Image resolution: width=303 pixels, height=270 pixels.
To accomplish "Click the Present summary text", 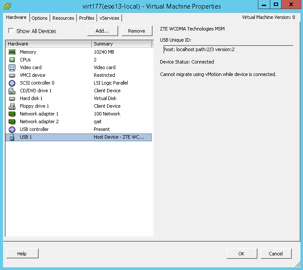I will tap(101, 129).
